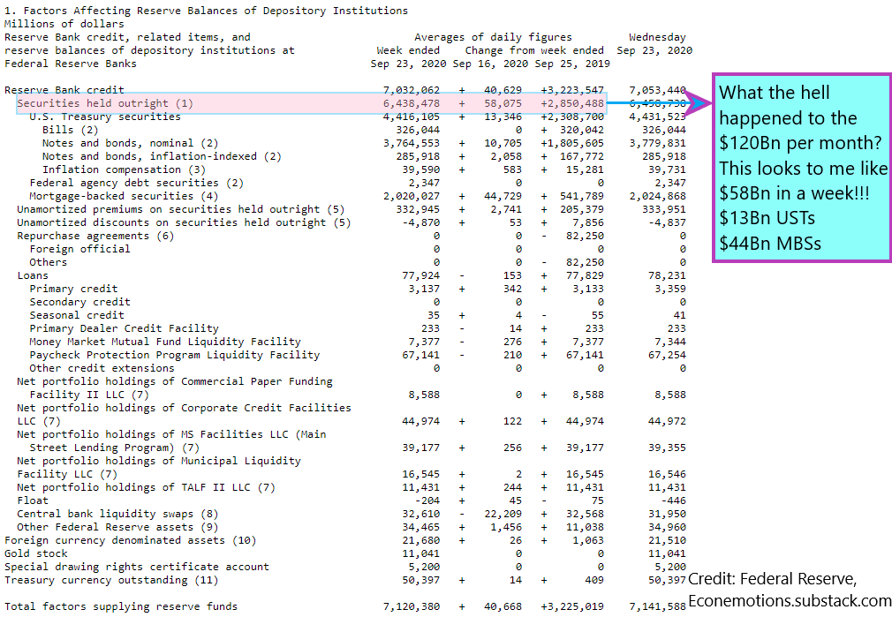
Task: Click the value 6,438,478
Action: (x=412, y=103)
